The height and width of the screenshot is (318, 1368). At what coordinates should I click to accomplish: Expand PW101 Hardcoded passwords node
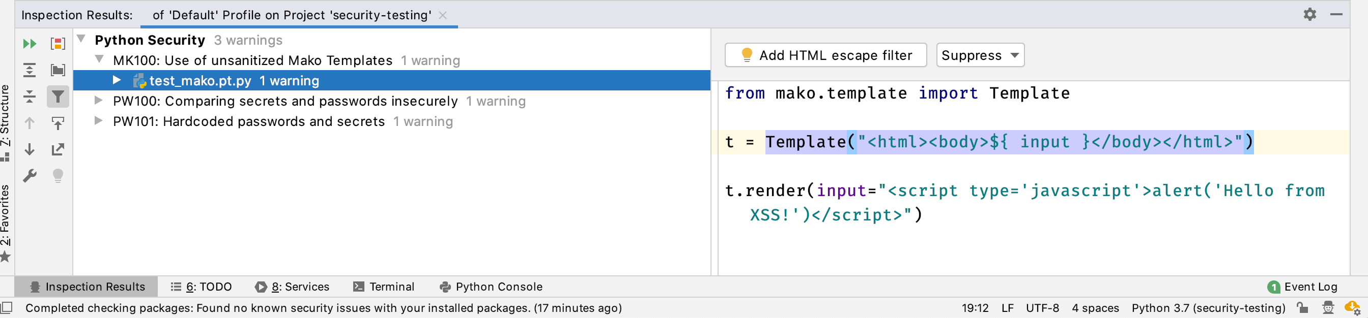[98, 120]
